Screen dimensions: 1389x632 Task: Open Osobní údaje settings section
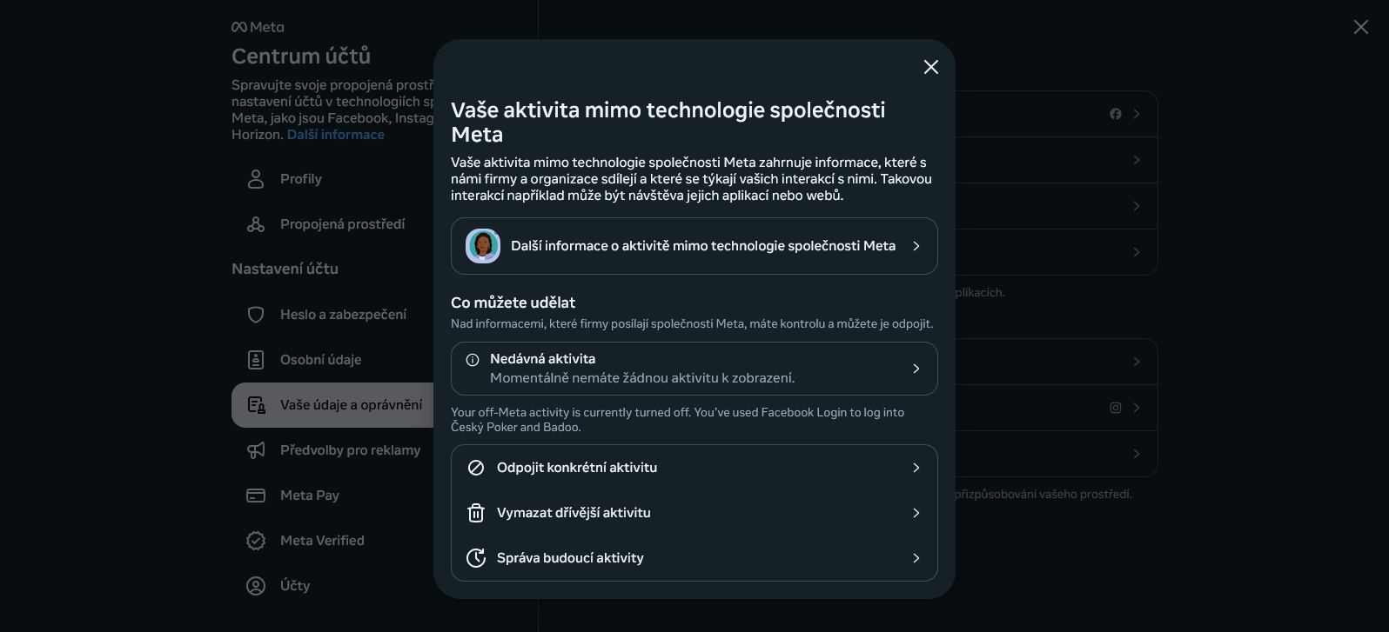[x=320, y=360]
